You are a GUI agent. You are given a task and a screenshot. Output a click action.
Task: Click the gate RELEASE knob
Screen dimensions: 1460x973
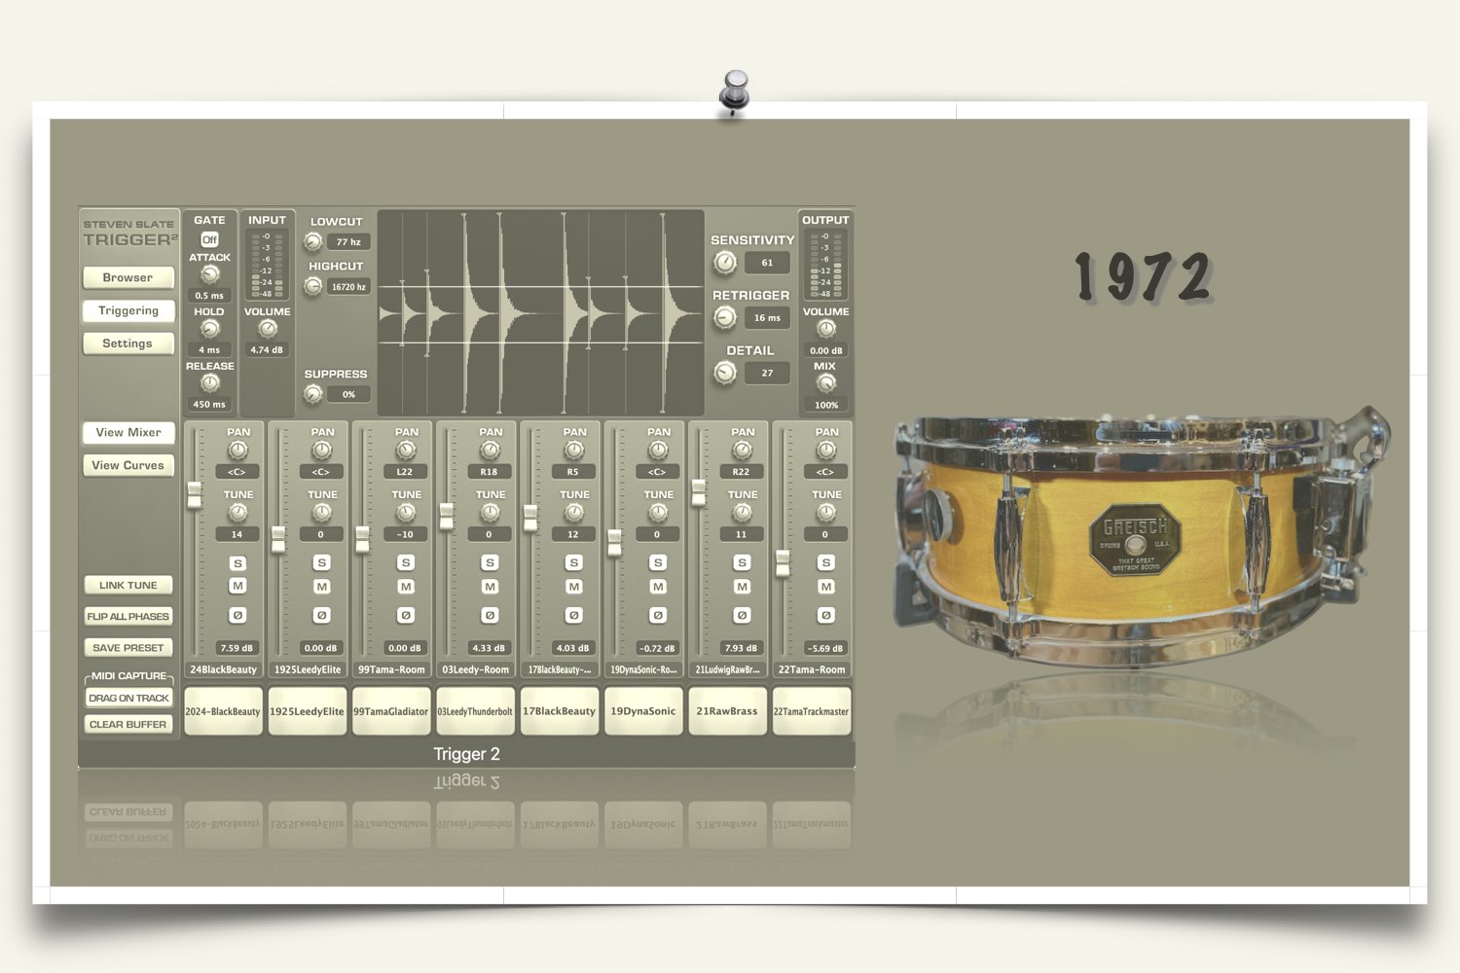pos(209,384)
